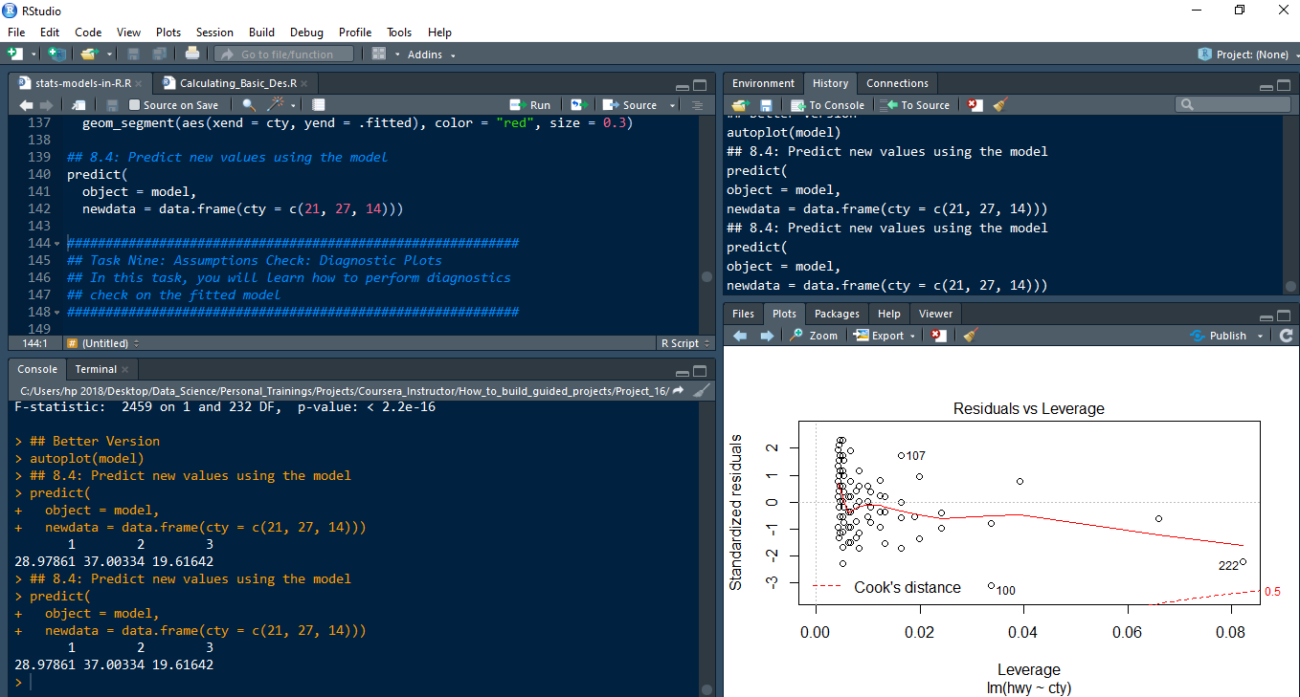1300x697 pixels.
Task: Refresh the current plot
Action: (1286, 336)
